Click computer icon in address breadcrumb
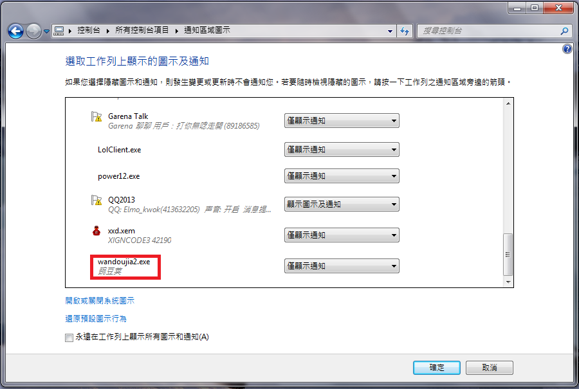 click(x=59, y=31)
